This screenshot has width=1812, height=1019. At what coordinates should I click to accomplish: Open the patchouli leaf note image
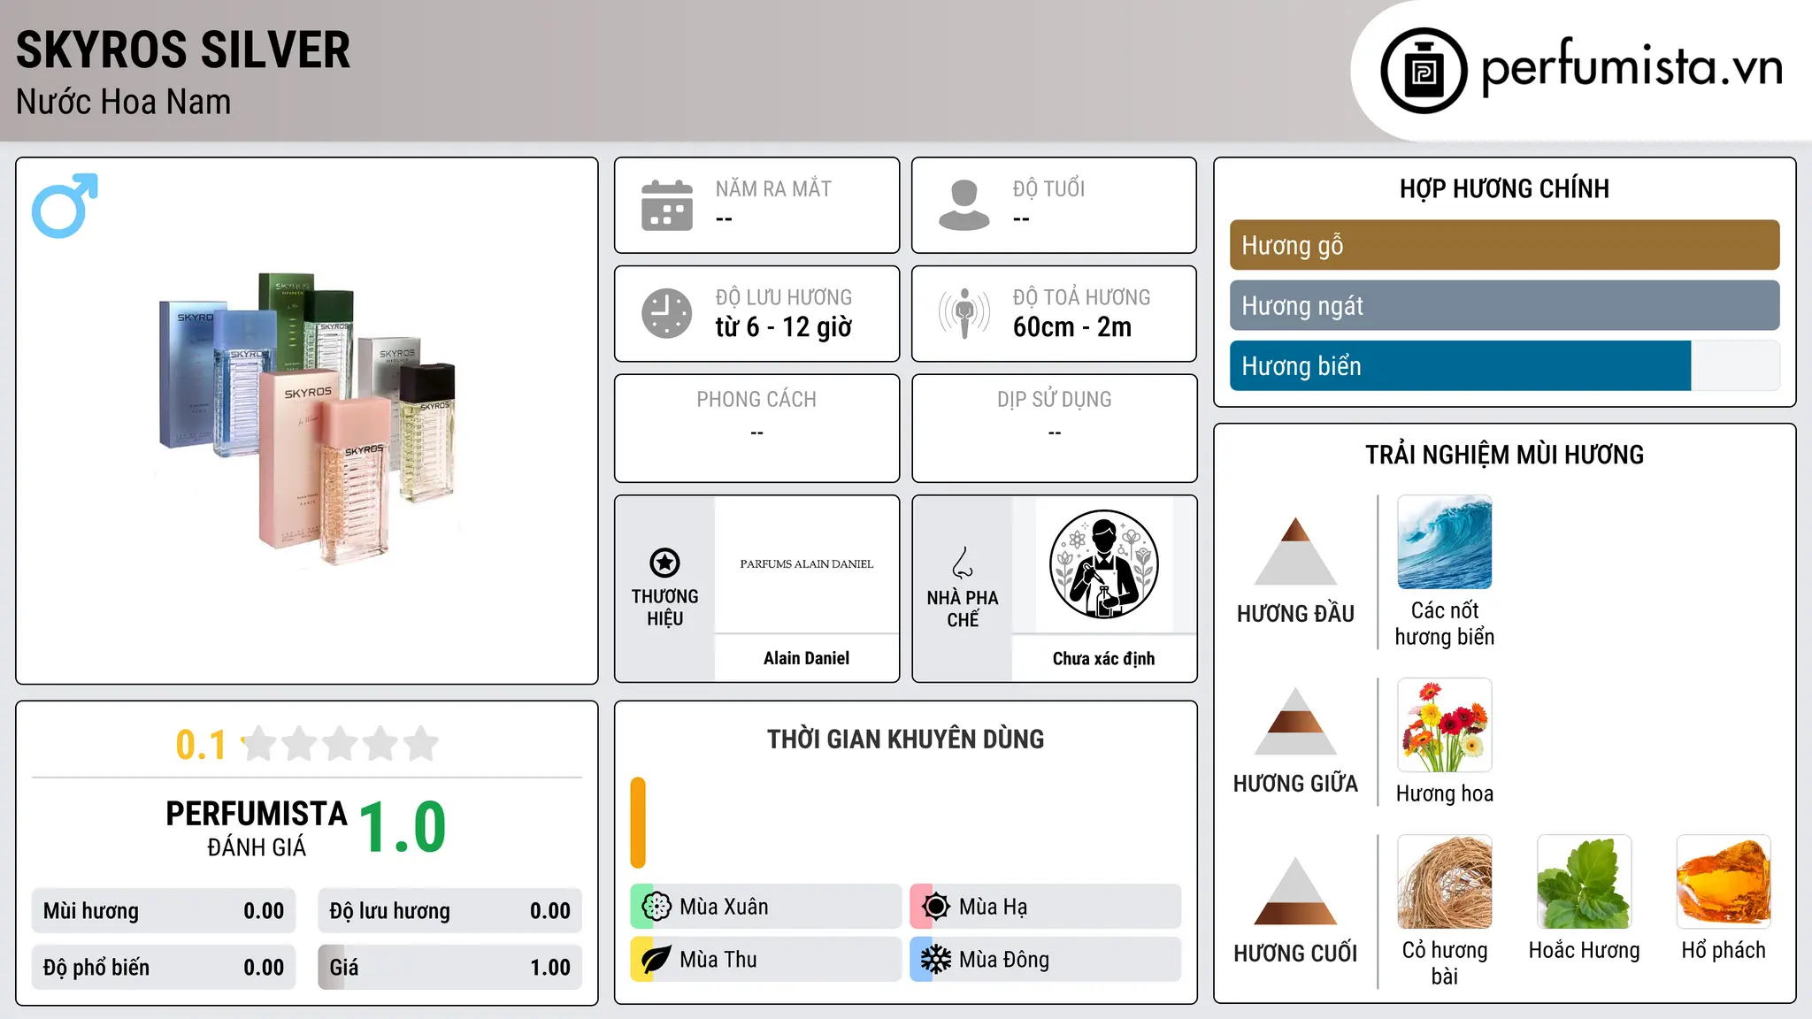click(x=1584, y=882)
